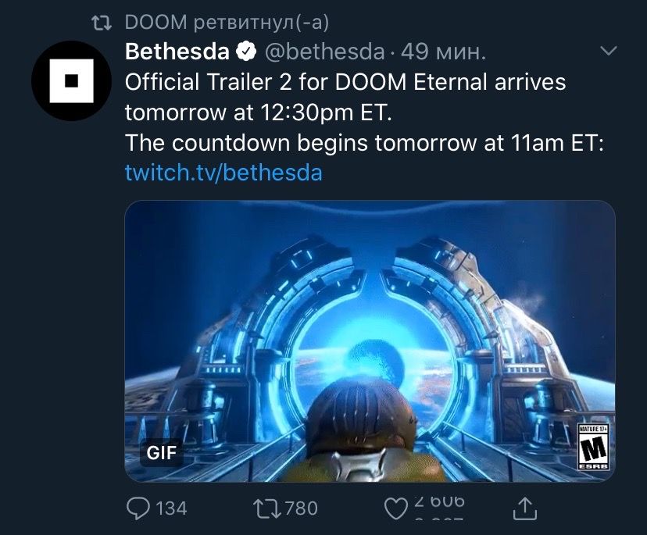Click the verified badge next to Bethesda
This screenshot has width=647, height=535.
point(246,52)
